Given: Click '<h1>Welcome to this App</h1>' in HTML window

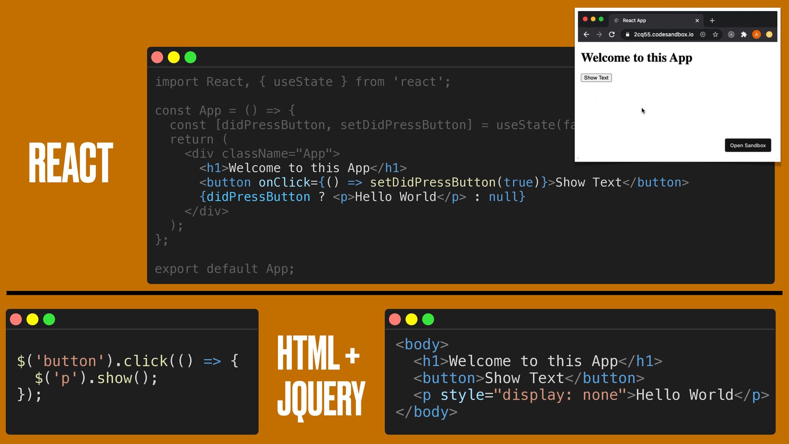Looking at the screenshot, I should 538,361.
